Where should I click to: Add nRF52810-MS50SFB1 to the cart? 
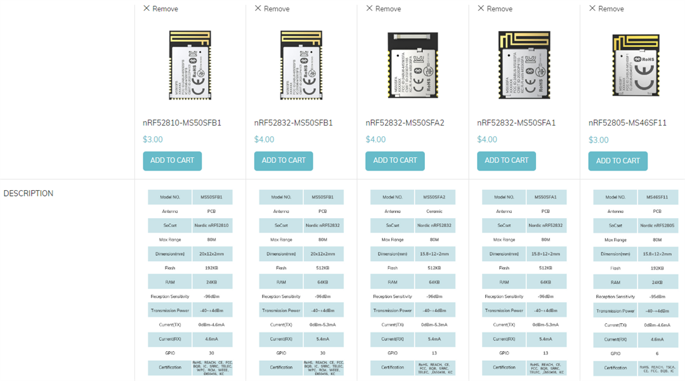172,161
